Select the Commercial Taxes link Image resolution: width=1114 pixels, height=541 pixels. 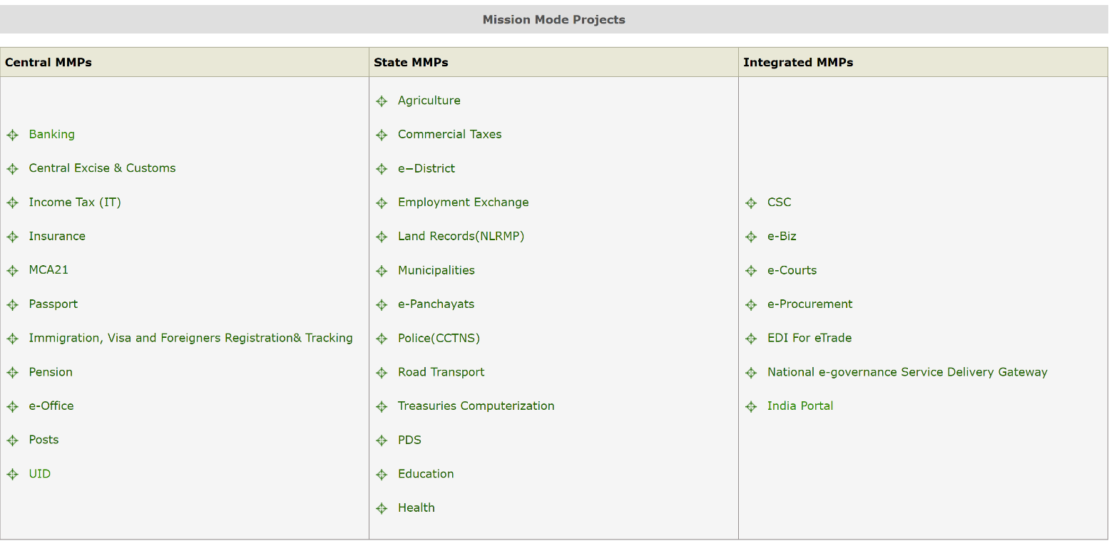pyautogui.click(x=450, y=134)
